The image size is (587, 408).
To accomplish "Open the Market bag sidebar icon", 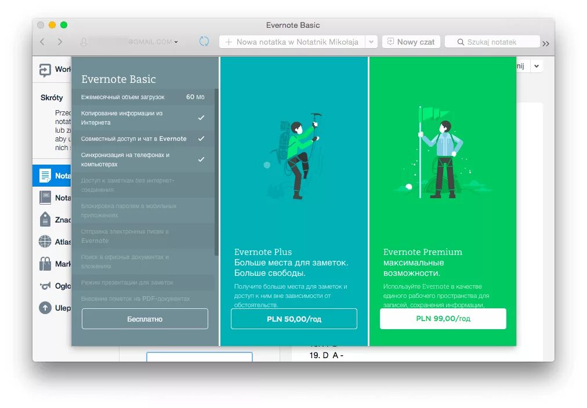I will 45,264.
